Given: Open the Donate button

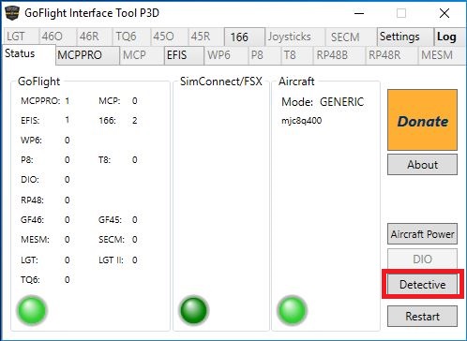Looking at the screenshot, I should (x=422, y=120).
